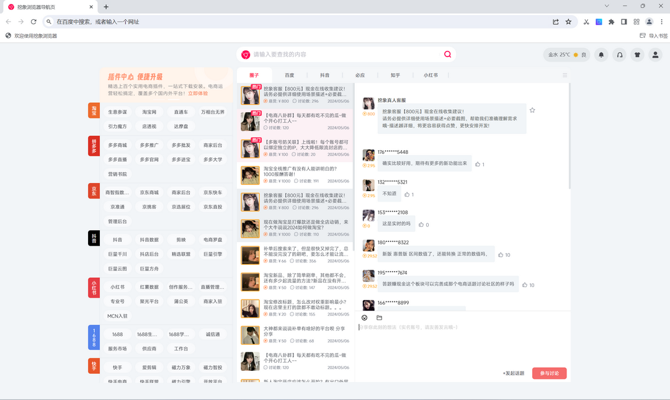Expand the tab search chevron in title bar
Screen dimensions: 670x400
pos(606,6)
